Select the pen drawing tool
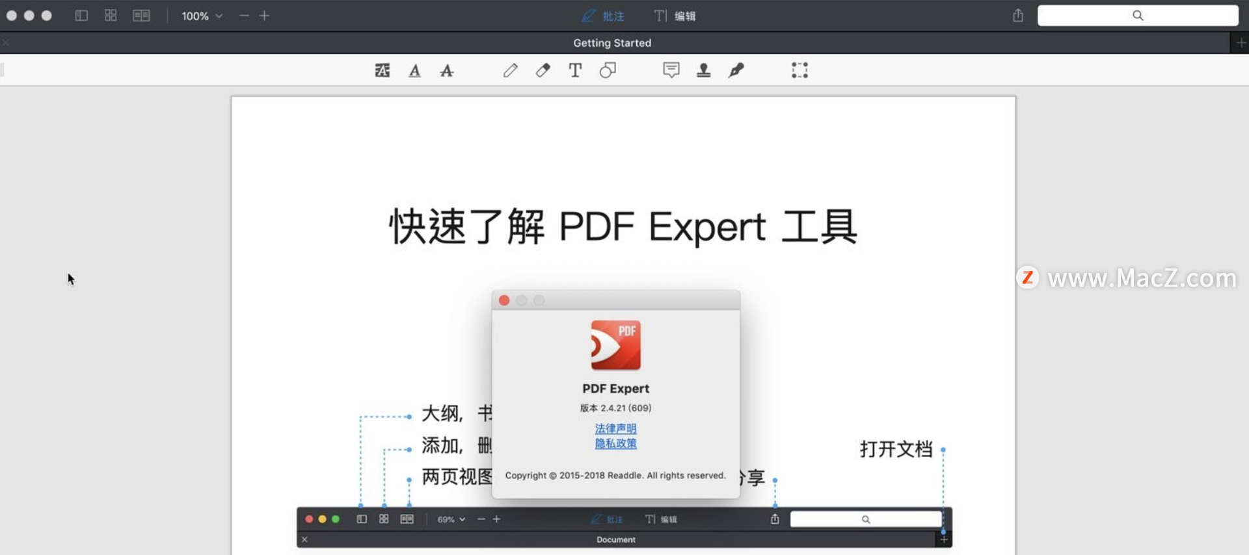 [511, 70]
